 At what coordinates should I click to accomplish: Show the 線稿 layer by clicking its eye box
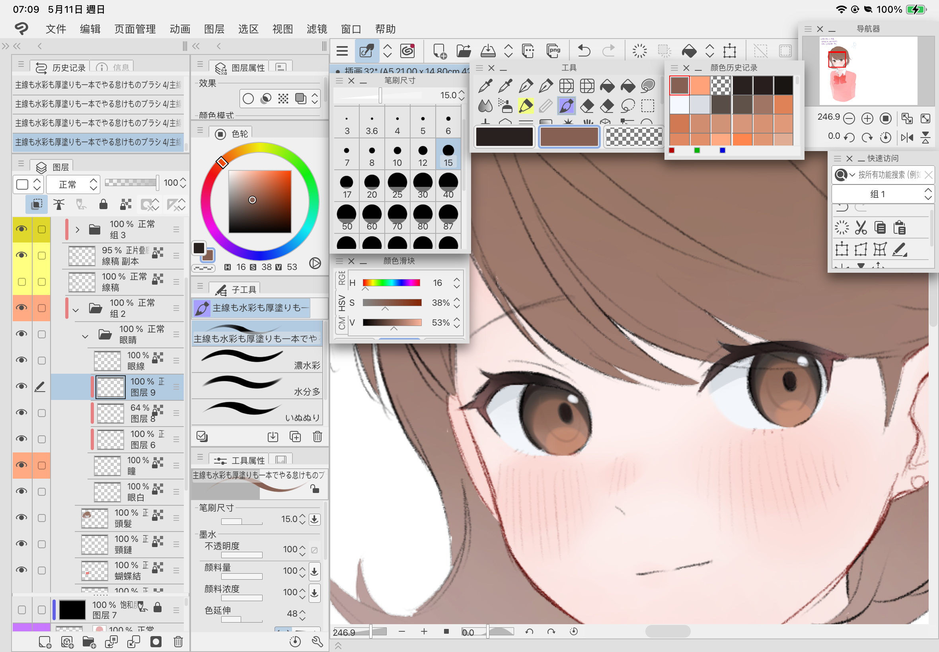(21, 281)
